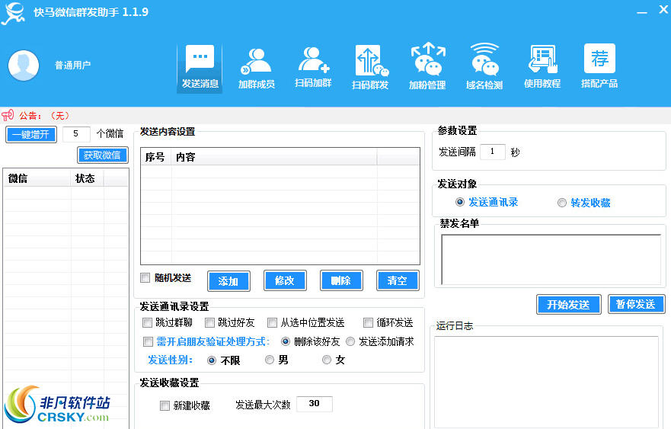This screenshot has height=429, width=671.
Task: Click inside the 运行日志 log box
Action: (546, 382)
